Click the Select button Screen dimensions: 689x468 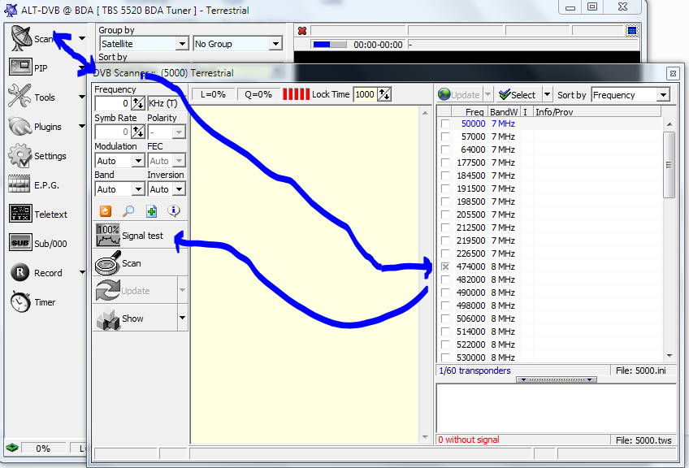(518, 95)
